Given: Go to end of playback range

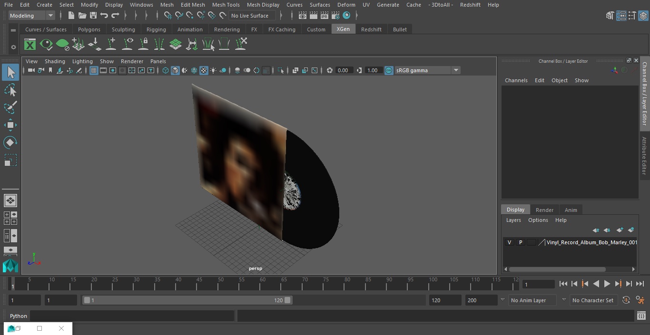Looking at the screenshot, I should point(640,284).
